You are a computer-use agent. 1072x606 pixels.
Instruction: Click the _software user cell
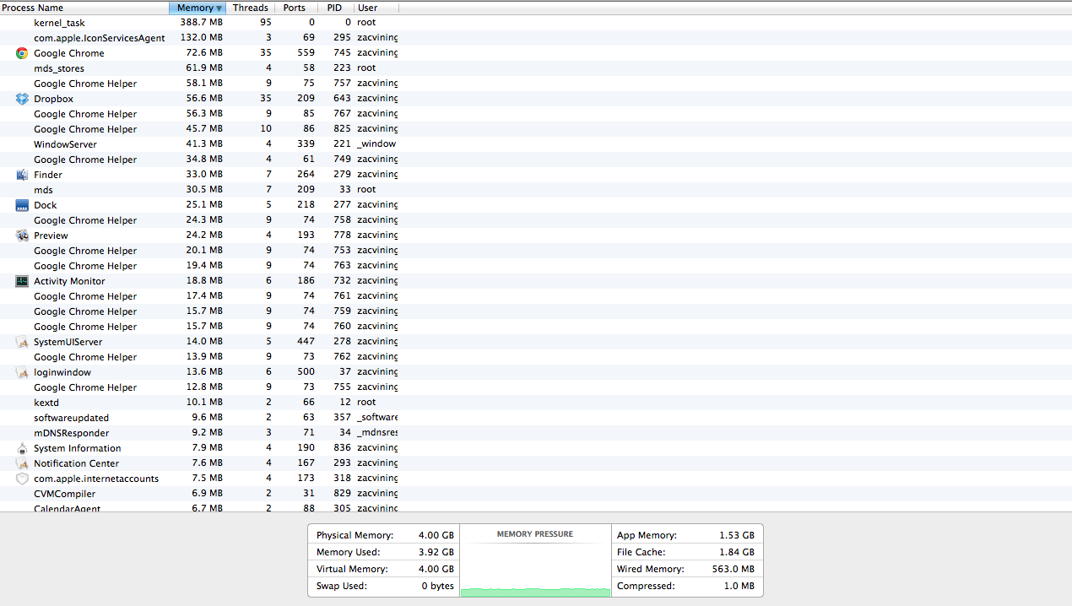click(376, 418)
